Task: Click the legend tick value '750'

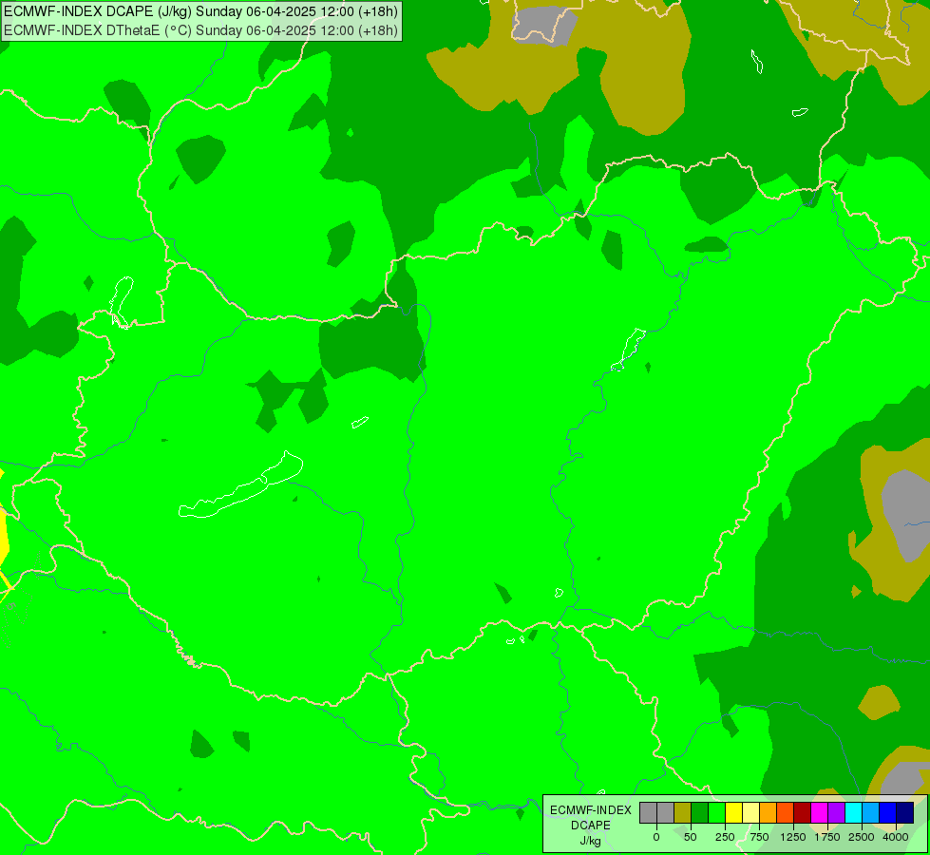Action: [759, 837]
